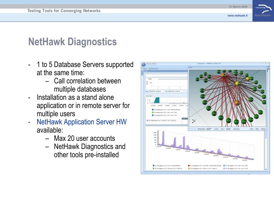Click 'Installation as a stand alone' bullet
The height and width of the screenshot is (205, 274).
(75, 97)
